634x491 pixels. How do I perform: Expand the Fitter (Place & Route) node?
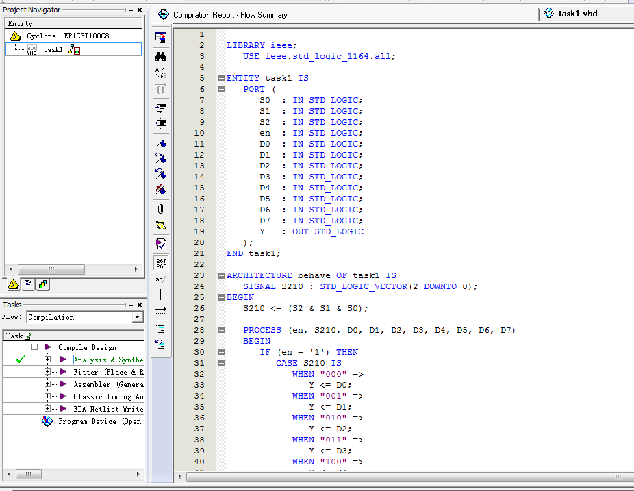(x=47, y=372)
